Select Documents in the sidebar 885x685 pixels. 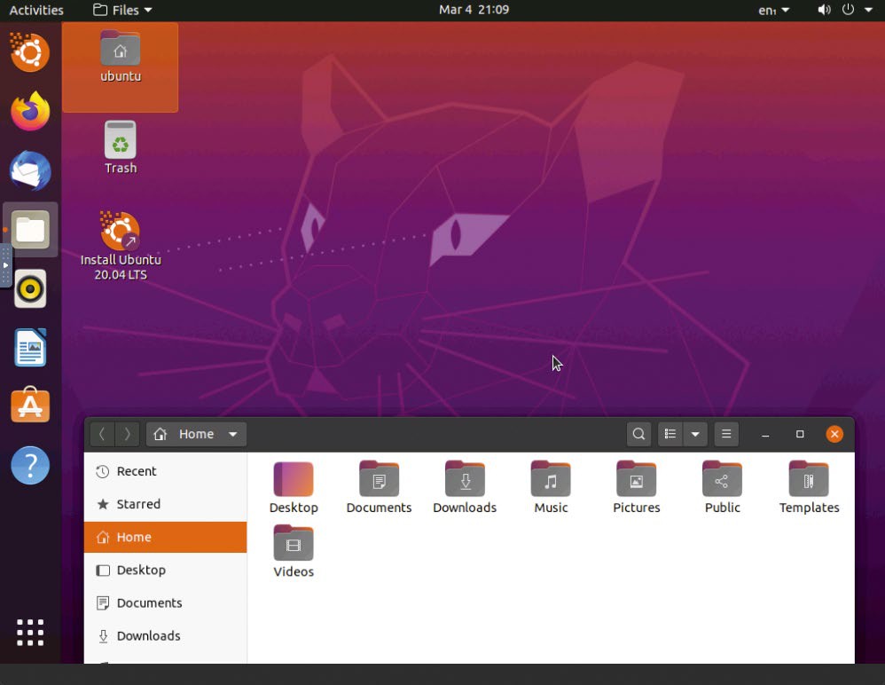pyautogui.click(x=165, y=602)
